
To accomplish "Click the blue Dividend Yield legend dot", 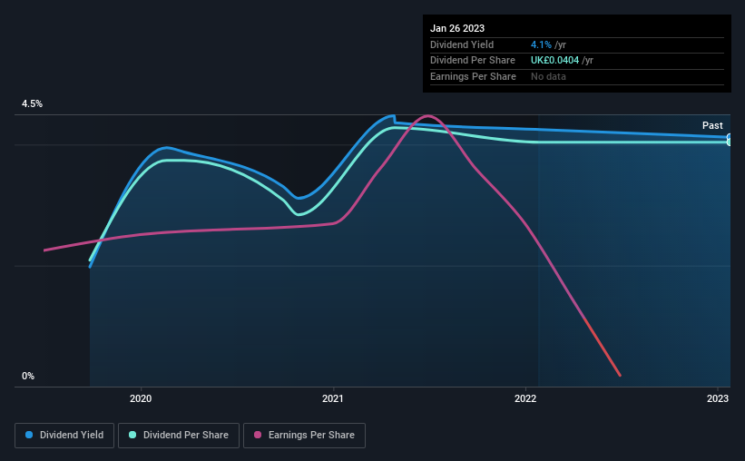I will coord(29,435).
